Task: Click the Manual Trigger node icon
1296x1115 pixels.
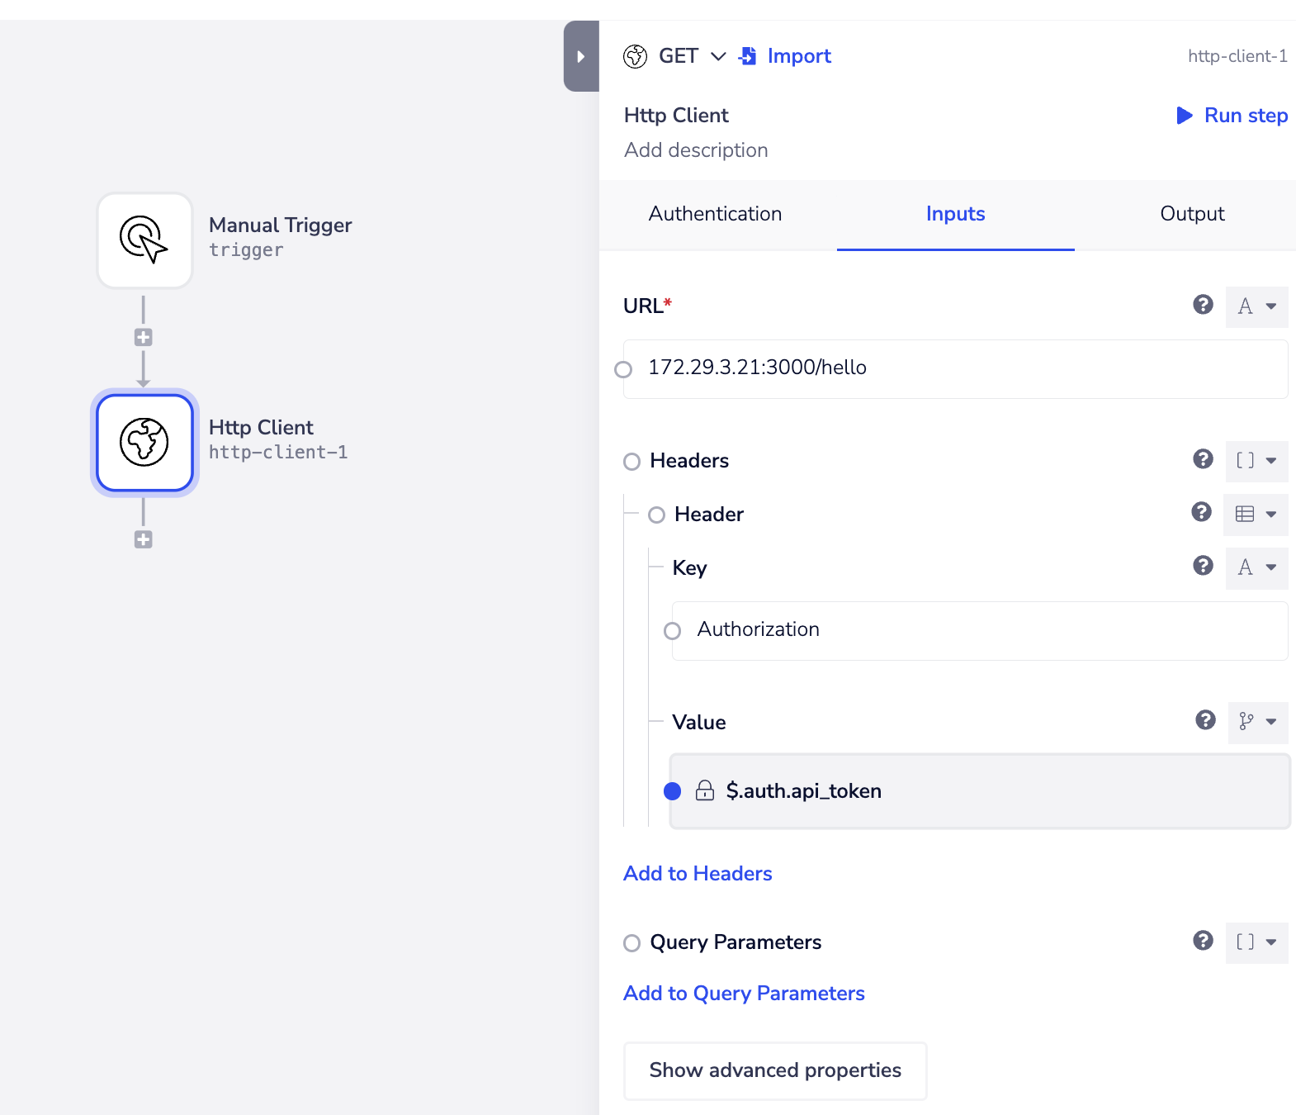Action: coord(144,240)
